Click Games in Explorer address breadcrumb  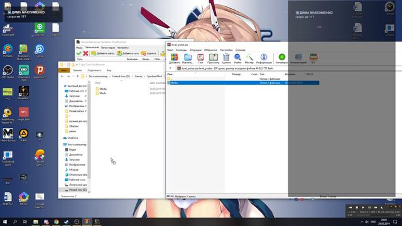[x=138, y=77]
